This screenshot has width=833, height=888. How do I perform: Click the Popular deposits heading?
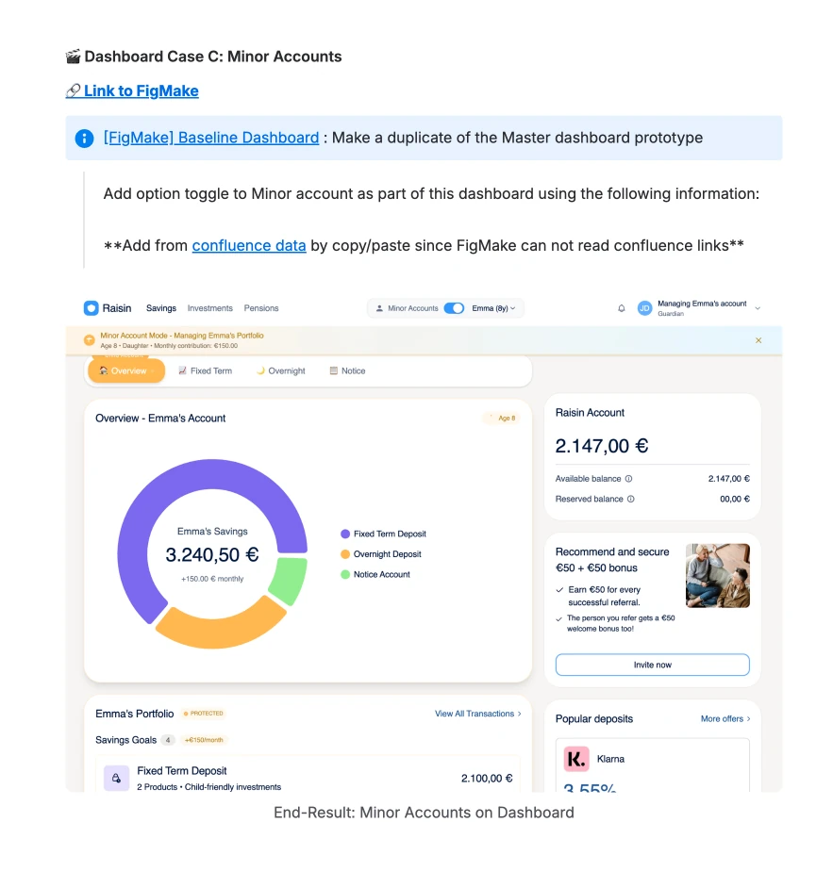click(594, 718)
